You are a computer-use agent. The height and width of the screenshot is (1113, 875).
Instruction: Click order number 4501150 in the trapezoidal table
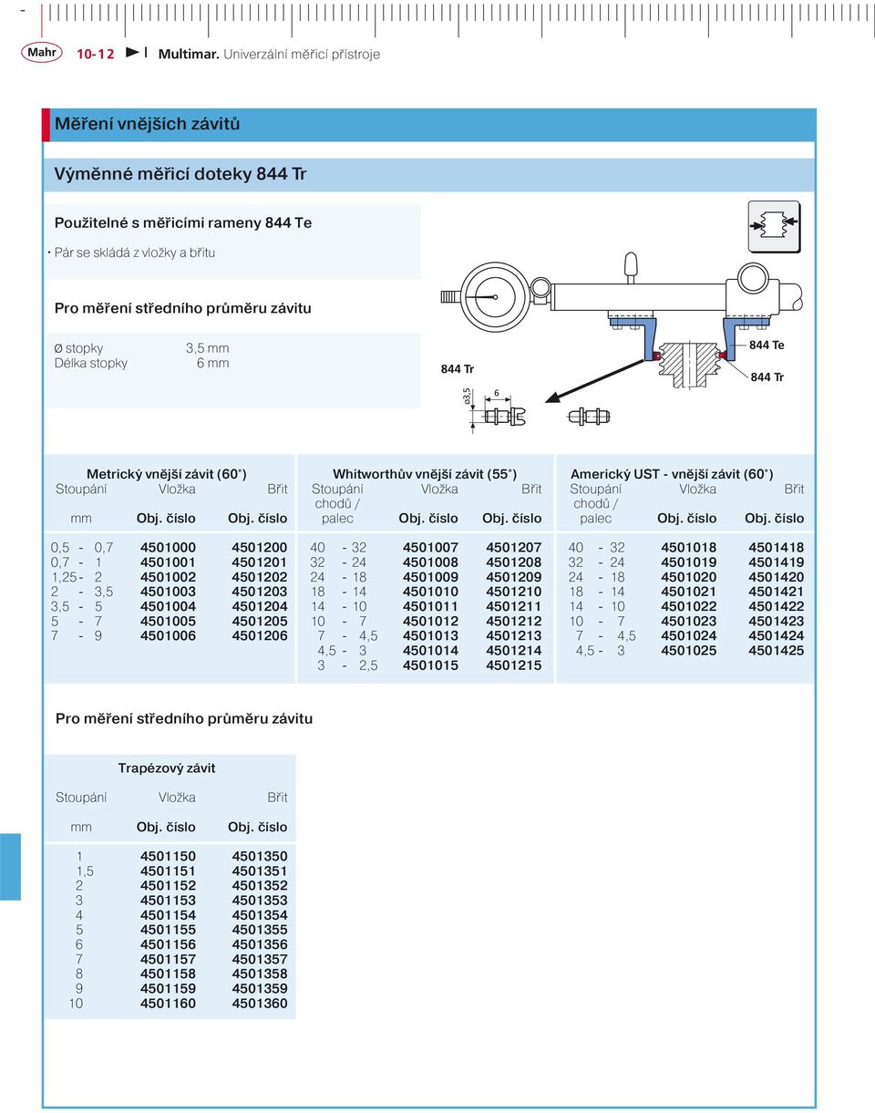tap(168, 856)
